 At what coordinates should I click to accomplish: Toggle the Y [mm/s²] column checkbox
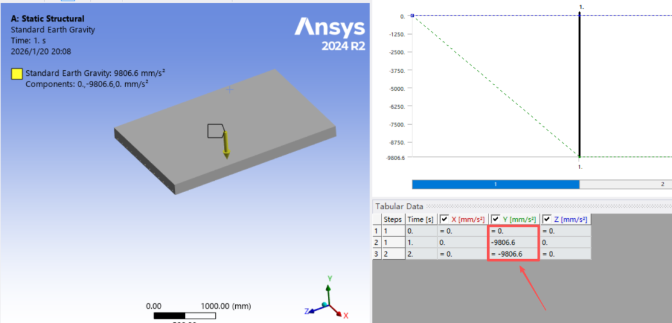click(496, 219)
